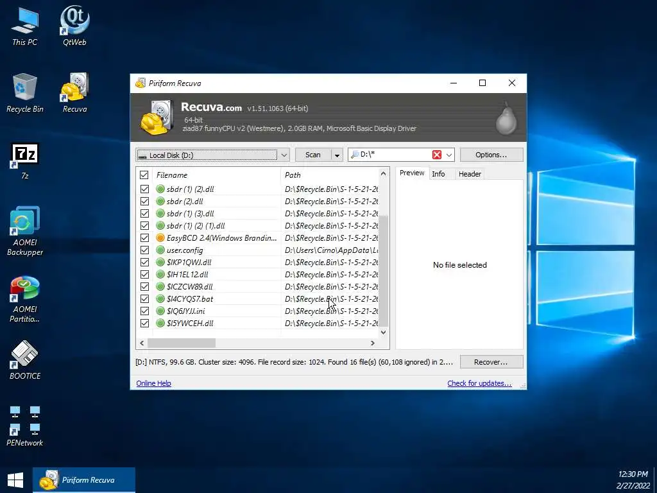This screenshot has height=493, width=657.
Task: Open the Online Help link
Action: click(x=153, y=383)
